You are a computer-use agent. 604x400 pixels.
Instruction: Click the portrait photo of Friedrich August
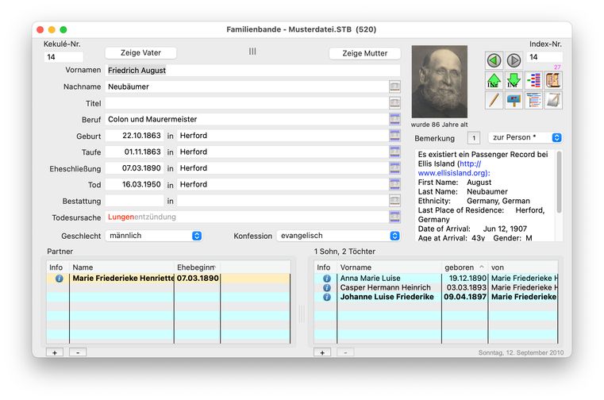pos(440,82)
